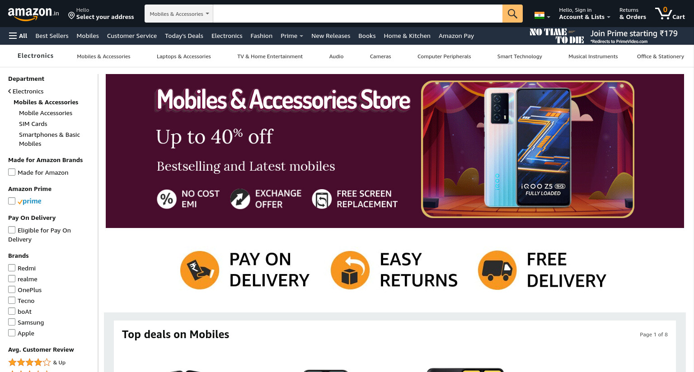Check the Prime filter checkbox
The width and height of the screenshot is (694, 372).
12,201
